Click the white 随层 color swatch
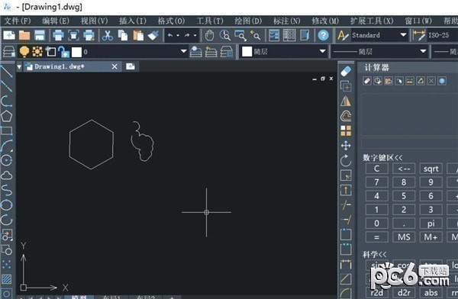458x299 pixels. pyautogui.click(x=247, y=52)
